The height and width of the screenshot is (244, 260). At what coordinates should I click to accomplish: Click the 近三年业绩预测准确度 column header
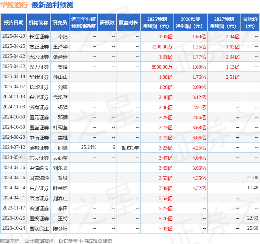pos(83,23)
